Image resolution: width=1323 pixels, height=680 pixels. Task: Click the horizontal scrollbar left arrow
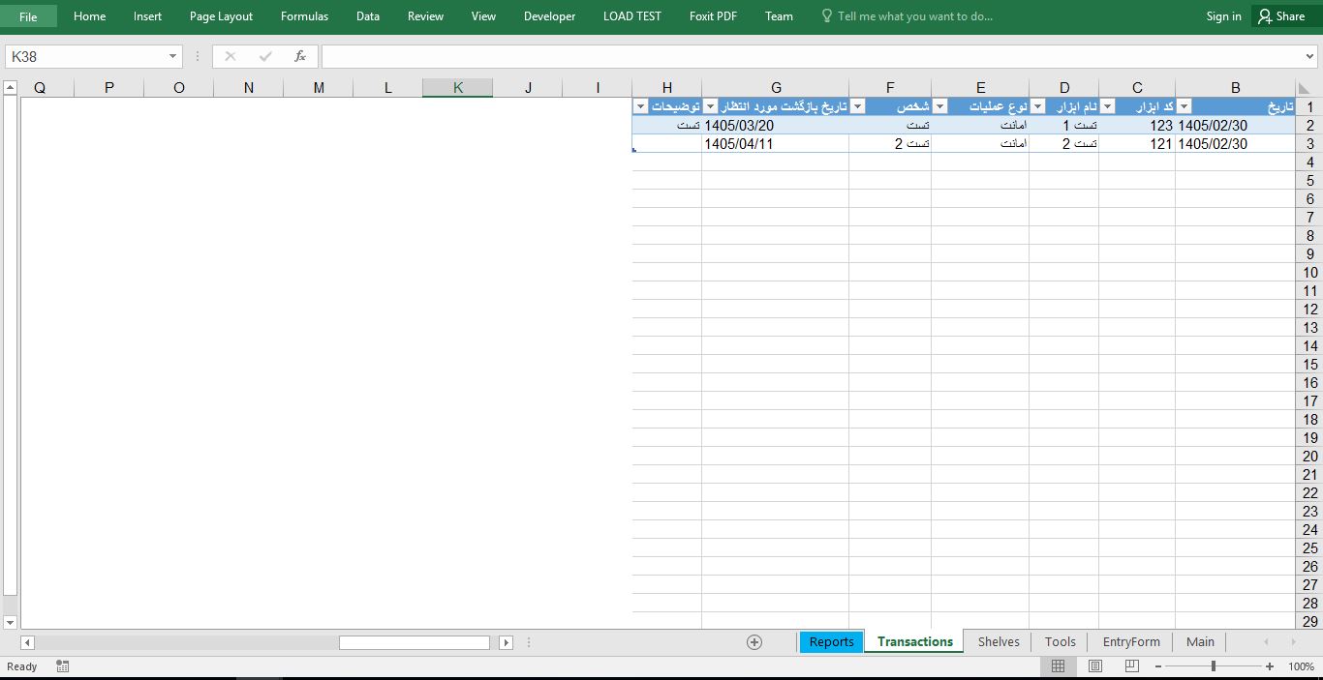(27, 642)
